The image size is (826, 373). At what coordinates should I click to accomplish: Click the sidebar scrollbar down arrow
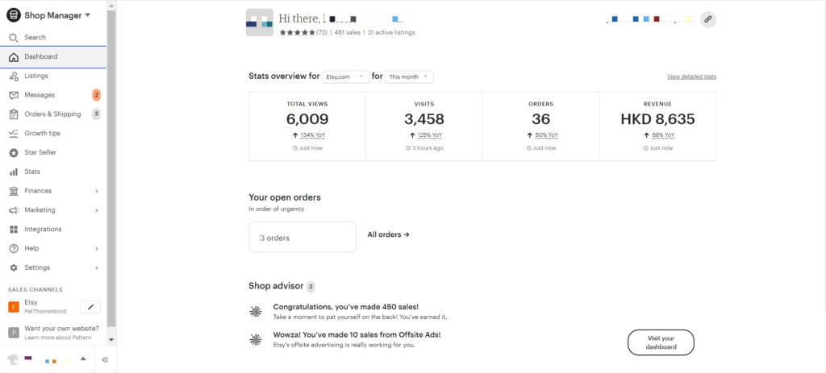coord(111,340)
